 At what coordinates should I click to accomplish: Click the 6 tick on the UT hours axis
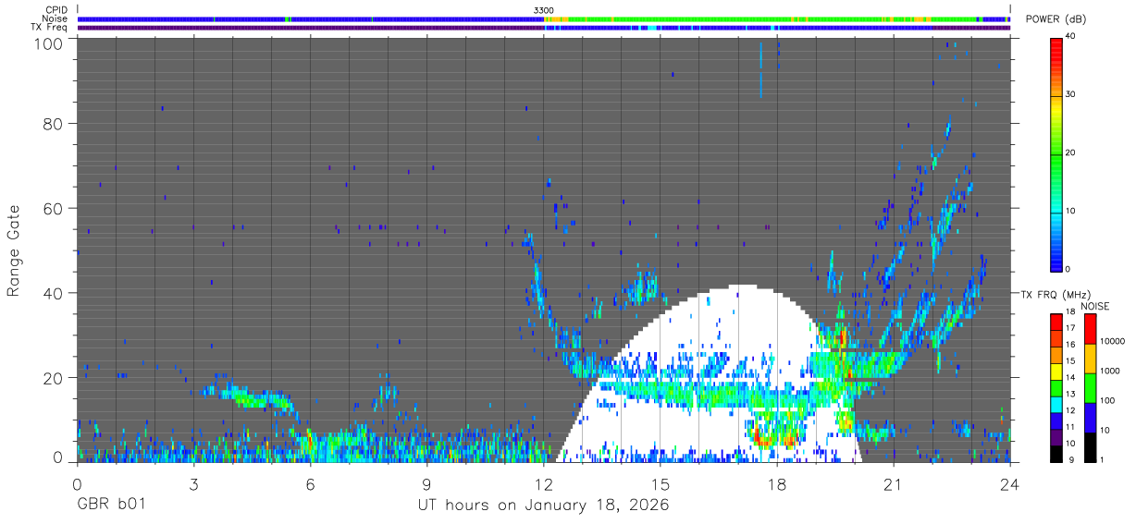pyautogui.click(x=310, y=484)
